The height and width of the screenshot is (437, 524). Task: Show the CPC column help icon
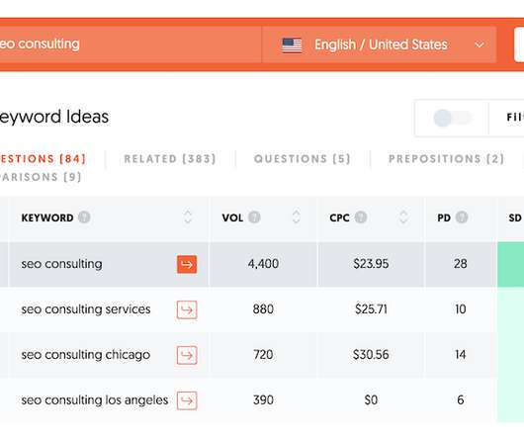coord(361,218)
